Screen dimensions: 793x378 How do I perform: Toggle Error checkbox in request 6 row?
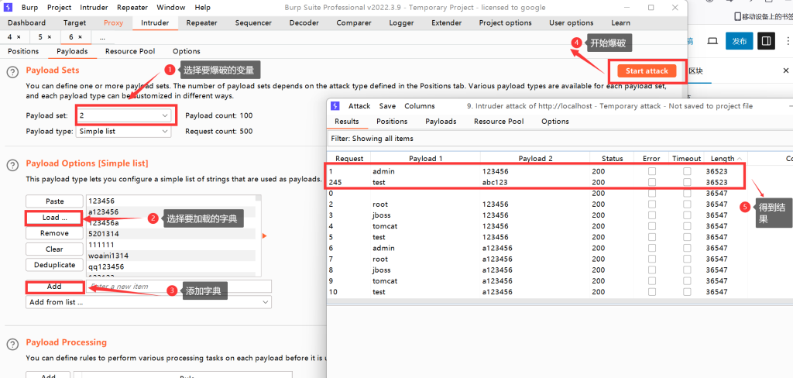pos(652,248)
